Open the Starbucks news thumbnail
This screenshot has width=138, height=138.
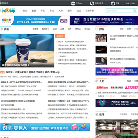click(x=101, y=61)
